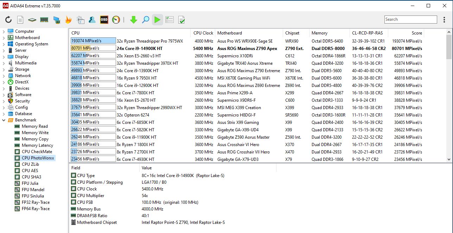453x233 pixels.
Task: Expand the Motherboard tree node
Action: click(4, 38)
